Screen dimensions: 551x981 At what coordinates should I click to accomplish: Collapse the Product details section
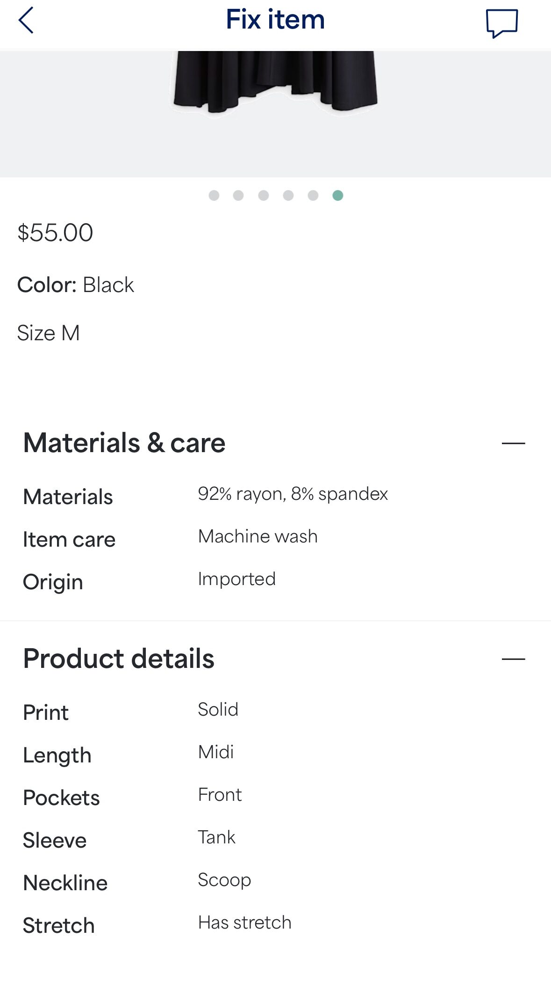[513, 659]
